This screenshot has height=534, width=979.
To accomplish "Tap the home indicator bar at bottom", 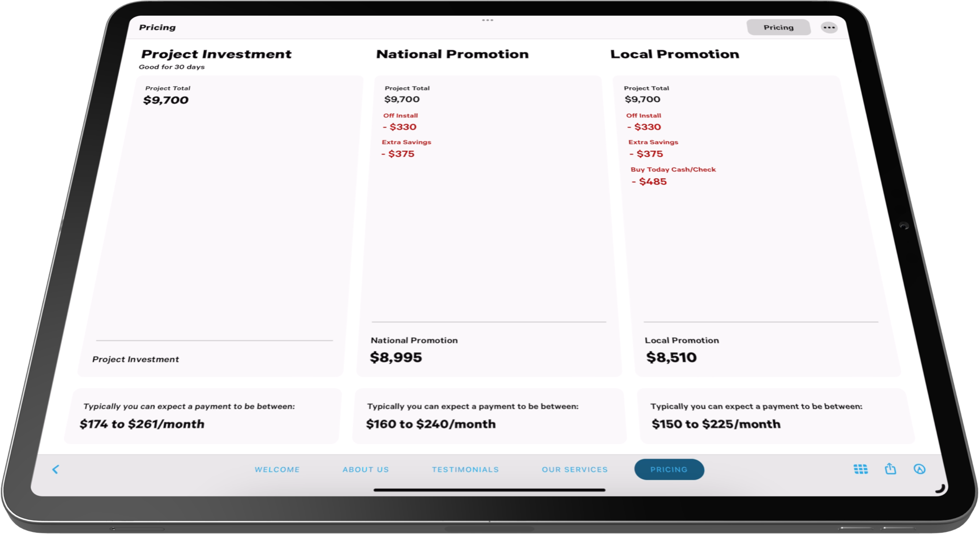I will pos(490,490).
